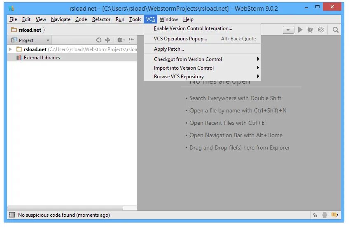Click 'Open a file by name with Ctrl+Shift+N' hint

point(238,110)
